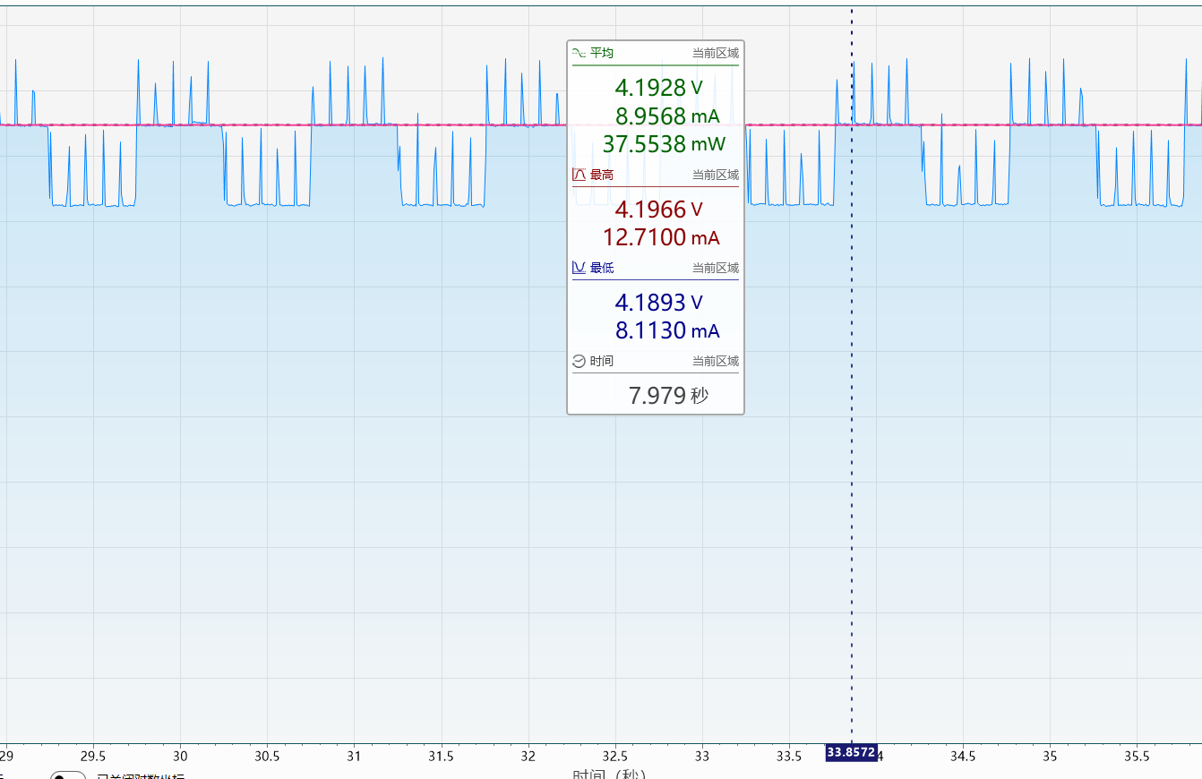Click the minimum voltage 4.1893 V value
The width and height of the screenshot is (1202, 779).
[x=658, y=303]
